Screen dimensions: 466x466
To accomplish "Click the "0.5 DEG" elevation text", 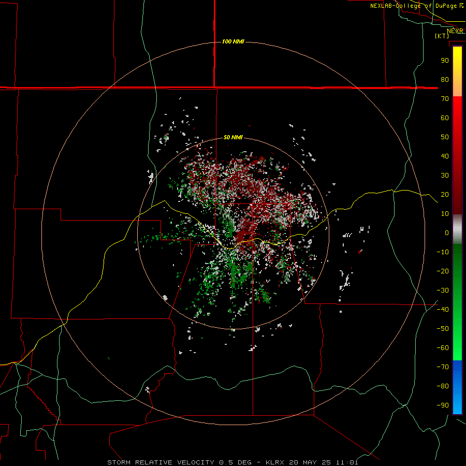I will click(x=235, y=462).
